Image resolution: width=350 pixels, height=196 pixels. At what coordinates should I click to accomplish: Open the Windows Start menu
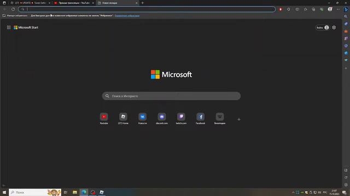click(4, 192)
